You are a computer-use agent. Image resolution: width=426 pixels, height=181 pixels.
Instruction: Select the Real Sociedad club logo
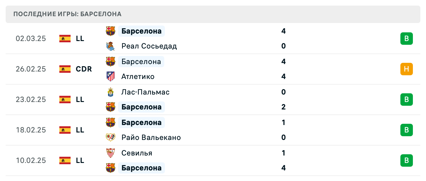click(111, 46)
